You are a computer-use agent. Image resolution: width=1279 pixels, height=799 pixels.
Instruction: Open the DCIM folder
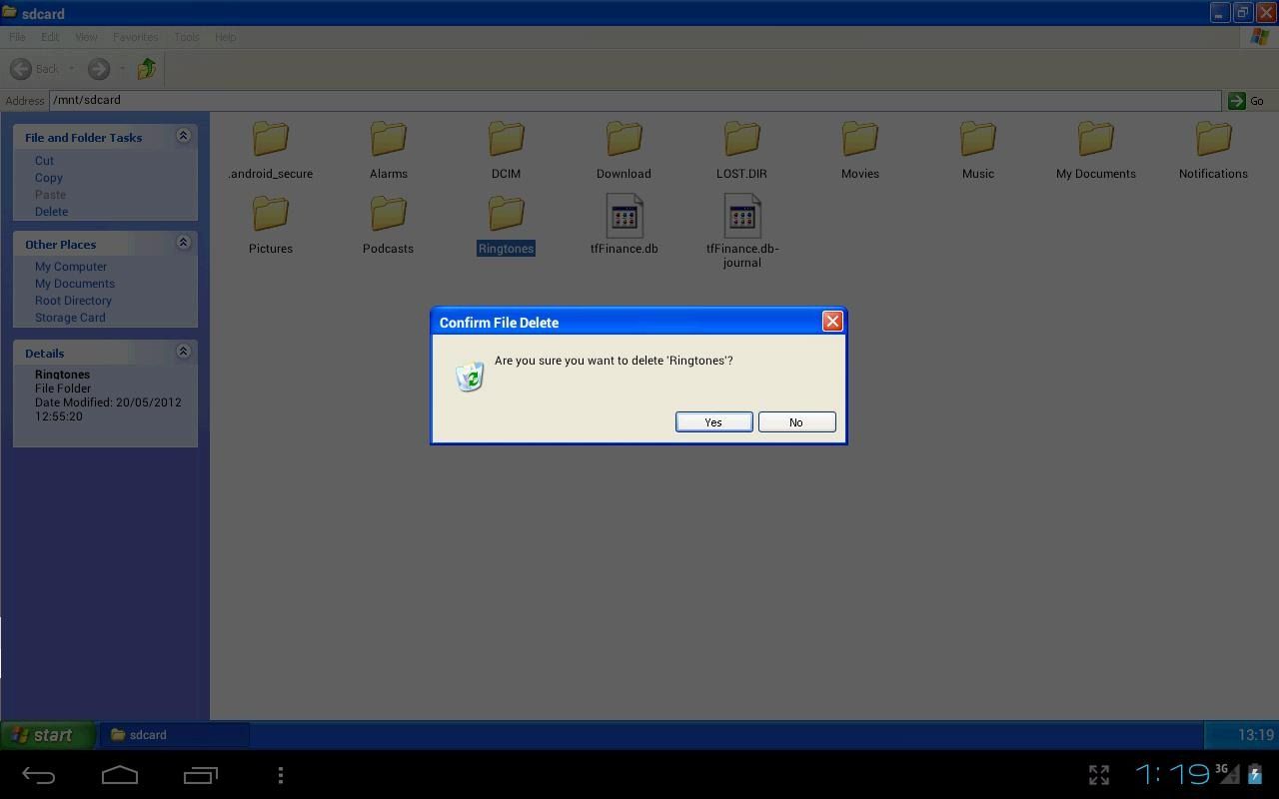coord(505,140)
